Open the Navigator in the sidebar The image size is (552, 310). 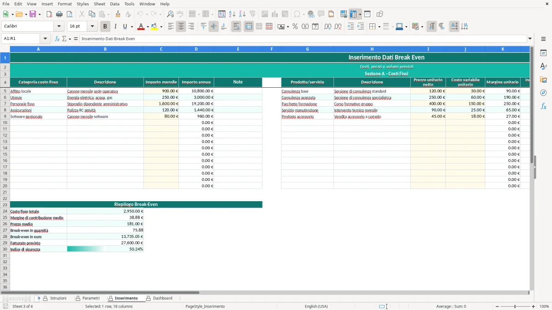tap(543, 93)
